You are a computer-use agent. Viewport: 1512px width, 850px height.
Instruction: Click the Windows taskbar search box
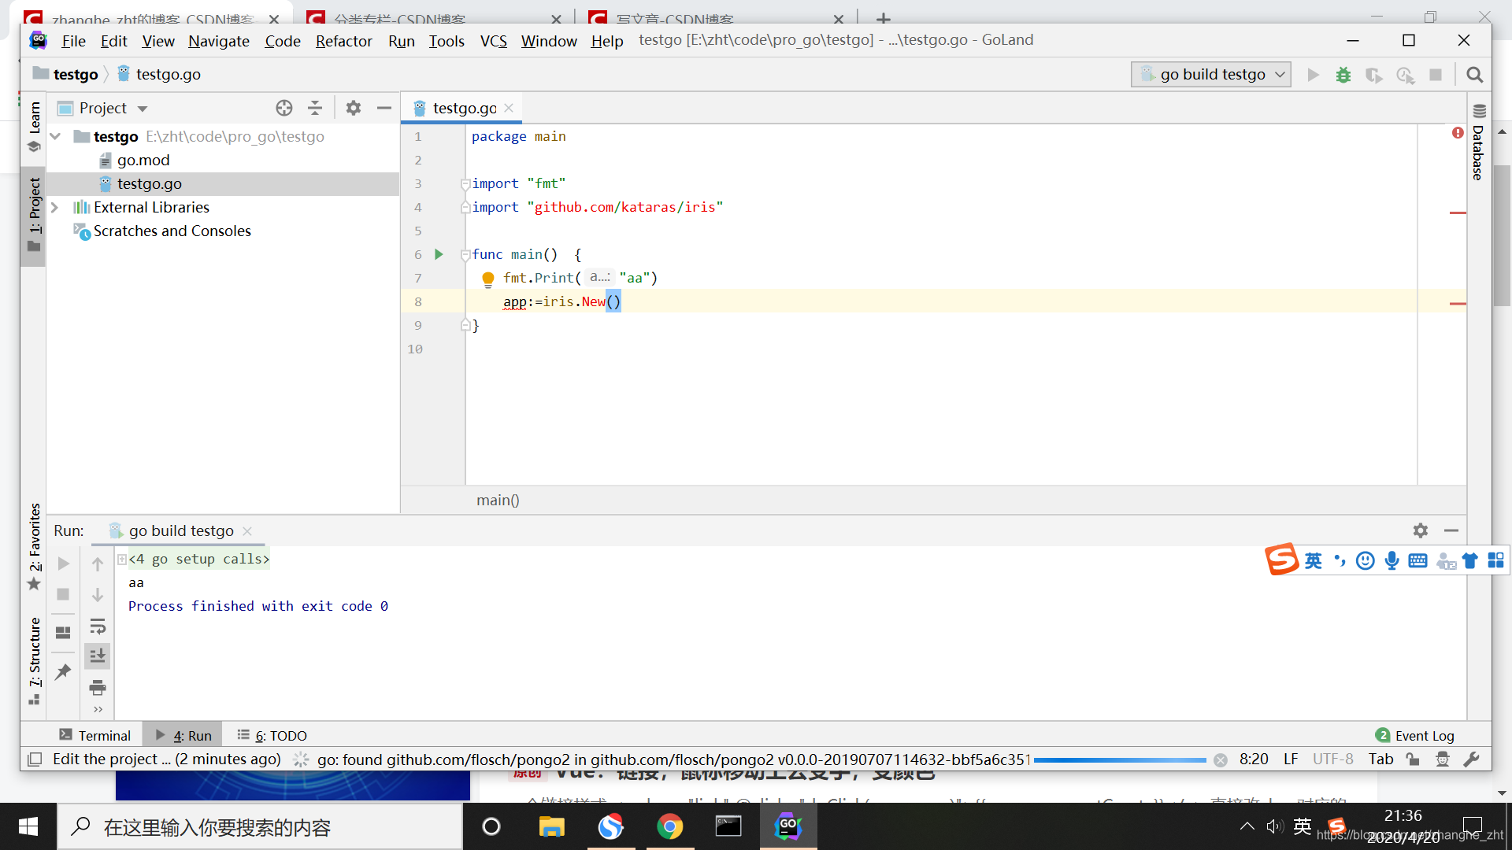point(260,826)
